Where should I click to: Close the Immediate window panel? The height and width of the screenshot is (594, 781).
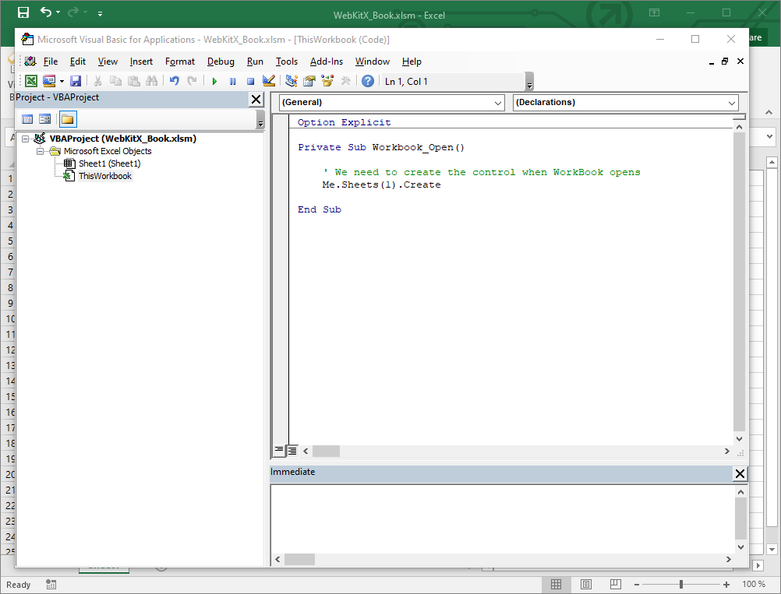[x=740, y=473]
